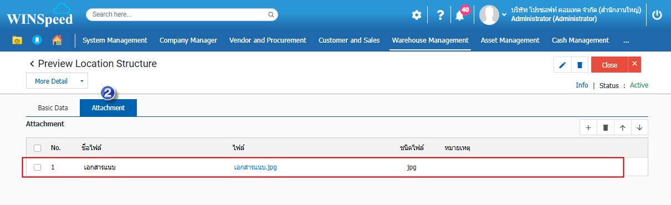Click the red Close button
Viewport: 671px width, 205px height.
click(x=609, y=65)
